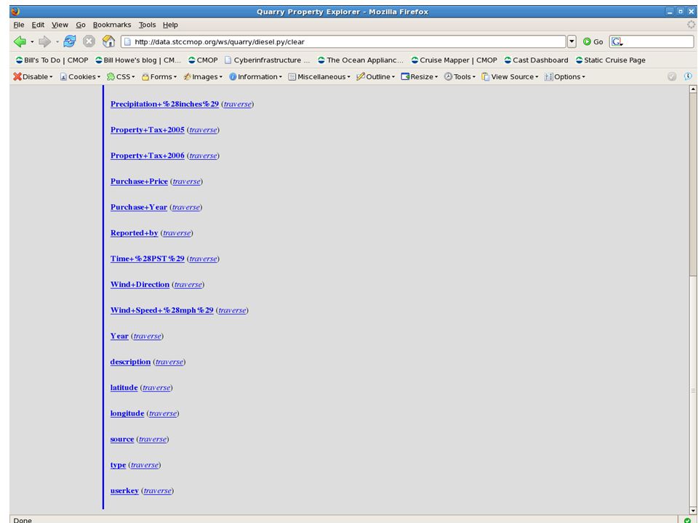This screenshot has height=523, width=698.
Task: Click the userkey property link
Action: click(x=124, y=491)
